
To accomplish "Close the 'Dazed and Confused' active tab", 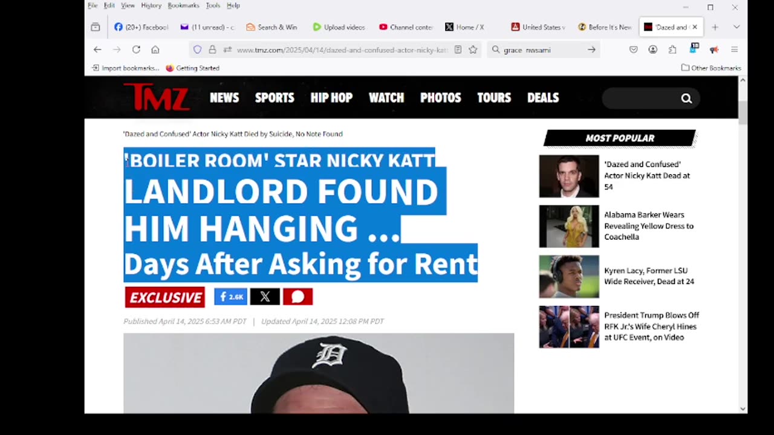I will tap(695, 27).
